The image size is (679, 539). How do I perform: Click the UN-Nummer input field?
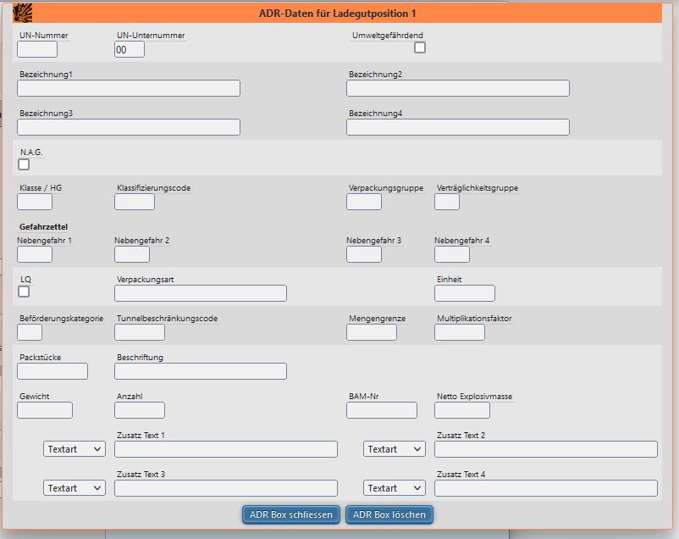[x=37, y=49]
